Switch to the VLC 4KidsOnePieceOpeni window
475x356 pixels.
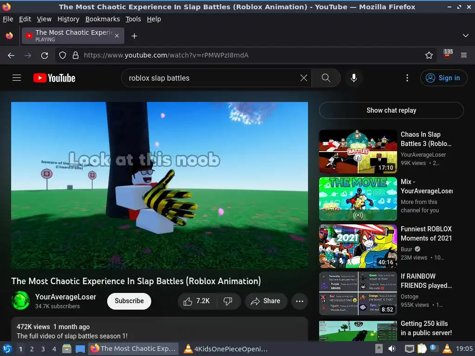pyautogui.click(x=226, y=349)
